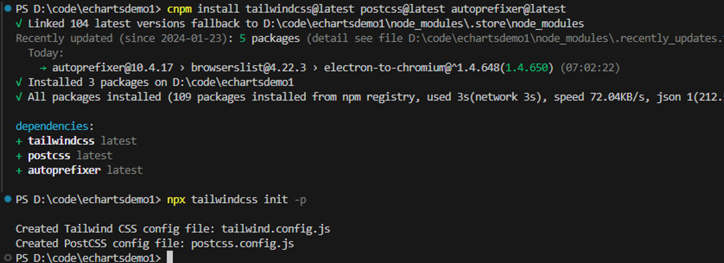Click the plus sign next to postcss dependency
The image size is (724, 263).
point(19,155)
